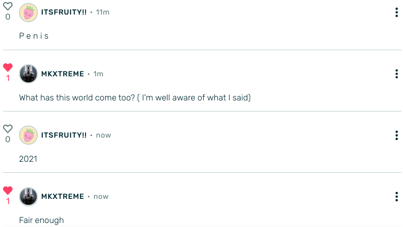Expand three-dot menu on the "2021" comment

(396, 135)
